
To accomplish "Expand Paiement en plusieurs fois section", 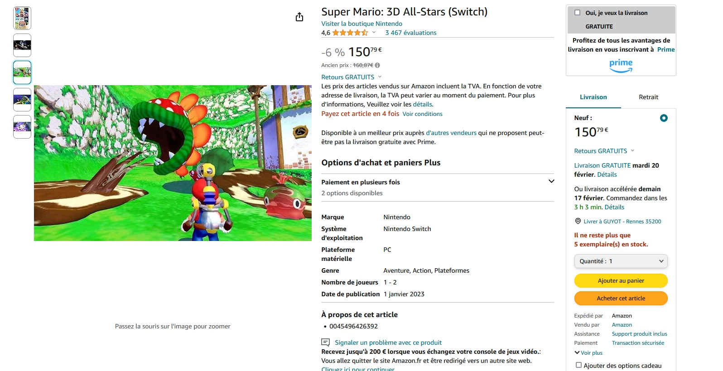I will pos(551,182).
